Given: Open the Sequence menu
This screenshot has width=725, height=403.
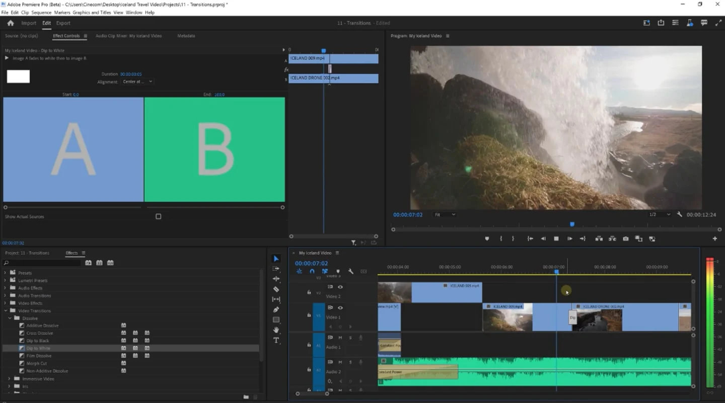Looking at the screenshot, I should click(41, 13).
